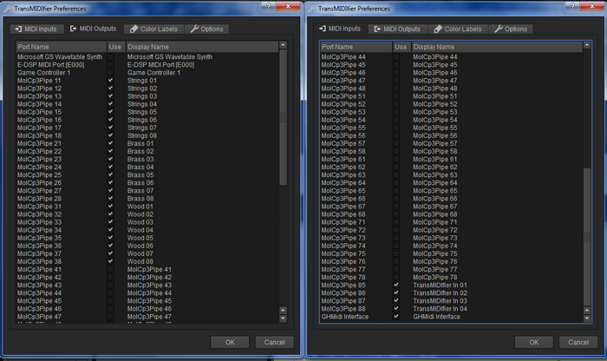The height and width of the screenshot is (361, 607).
Task: Toggle Use checkbox for Wood 03 row
Action: [x=111, y=222]
